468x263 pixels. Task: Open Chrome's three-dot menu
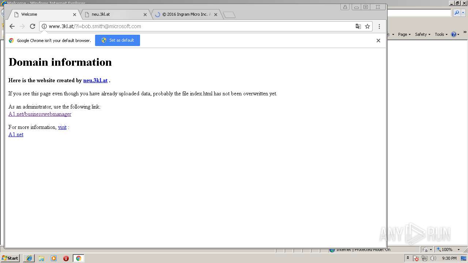379,26
